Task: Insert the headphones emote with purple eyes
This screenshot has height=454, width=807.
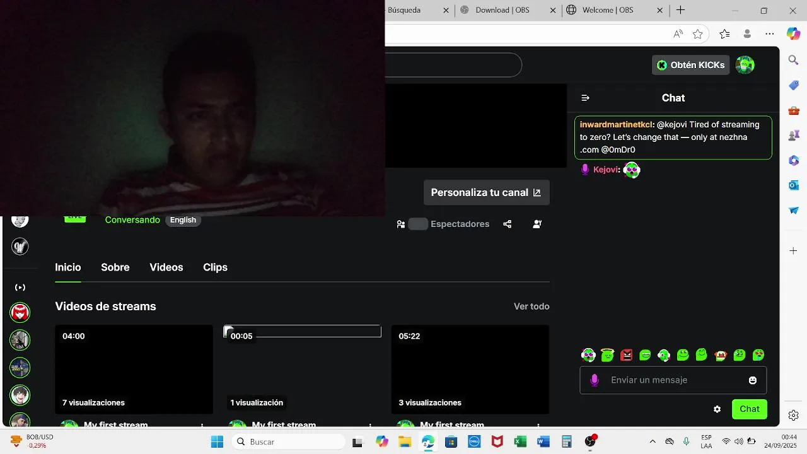Action: point(588,355)
